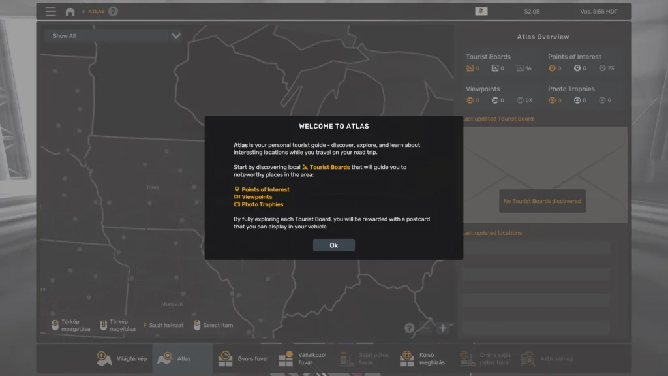Click the Select item mouse hint
Viewport: 668px width, 376px height.
tap(213, 325)
